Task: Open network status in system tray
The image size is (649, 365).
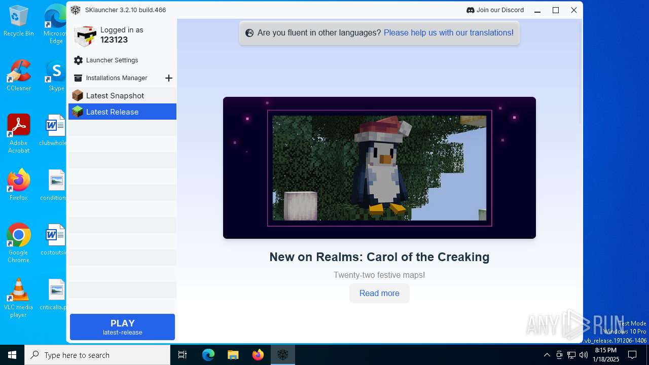Action: tap(571, 355)
